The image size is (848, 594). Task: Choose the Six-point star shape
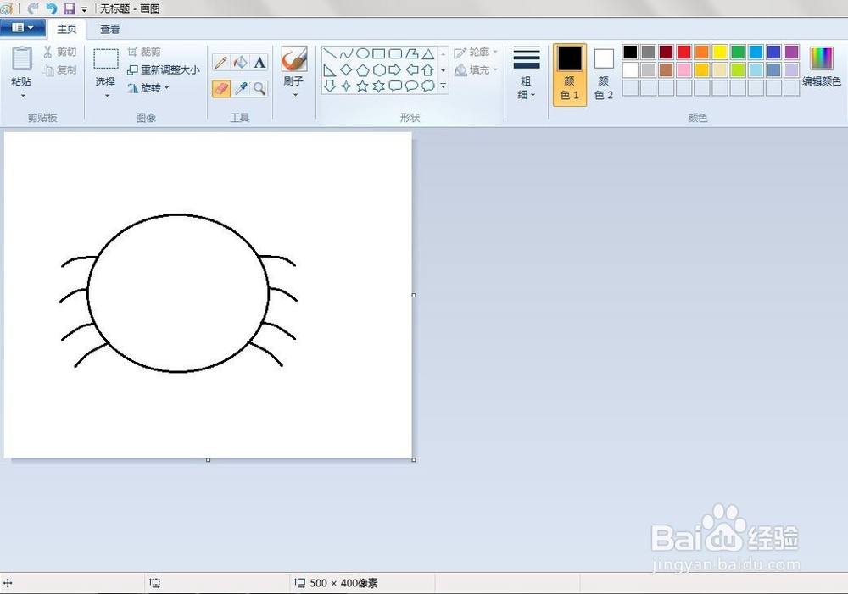379,86
